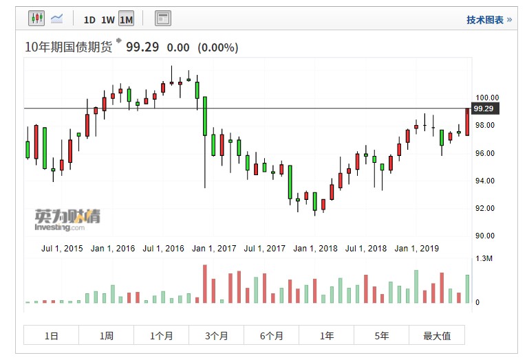The height and width of the screenshot is (362, 527).
Task: Select the 3个月 time range tab
Action: [x=217, y=335]
